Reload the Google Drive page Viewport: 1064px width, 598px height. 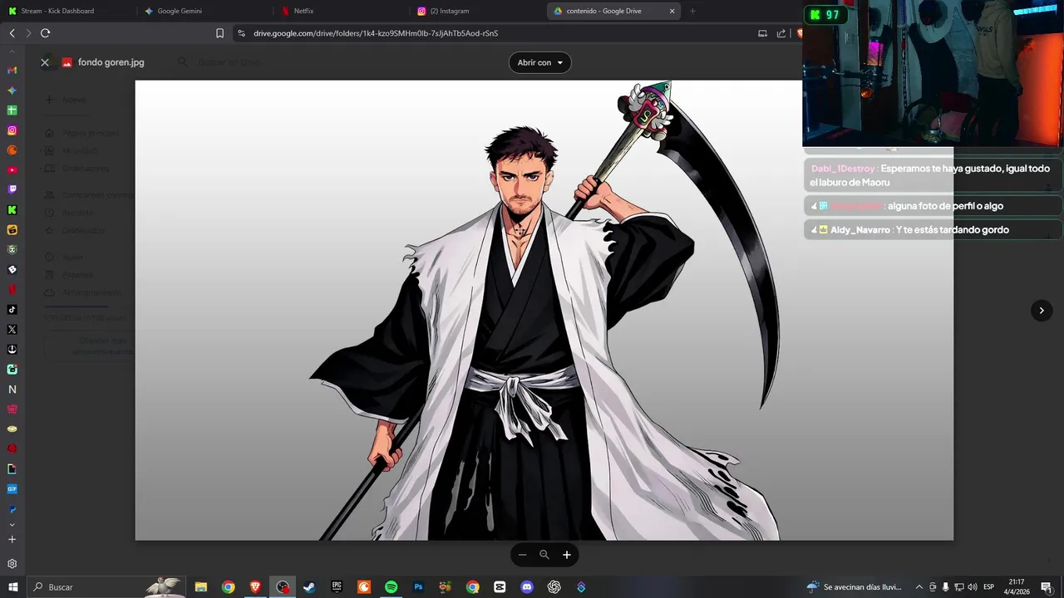pyautogui.click(x=45, y=33)
